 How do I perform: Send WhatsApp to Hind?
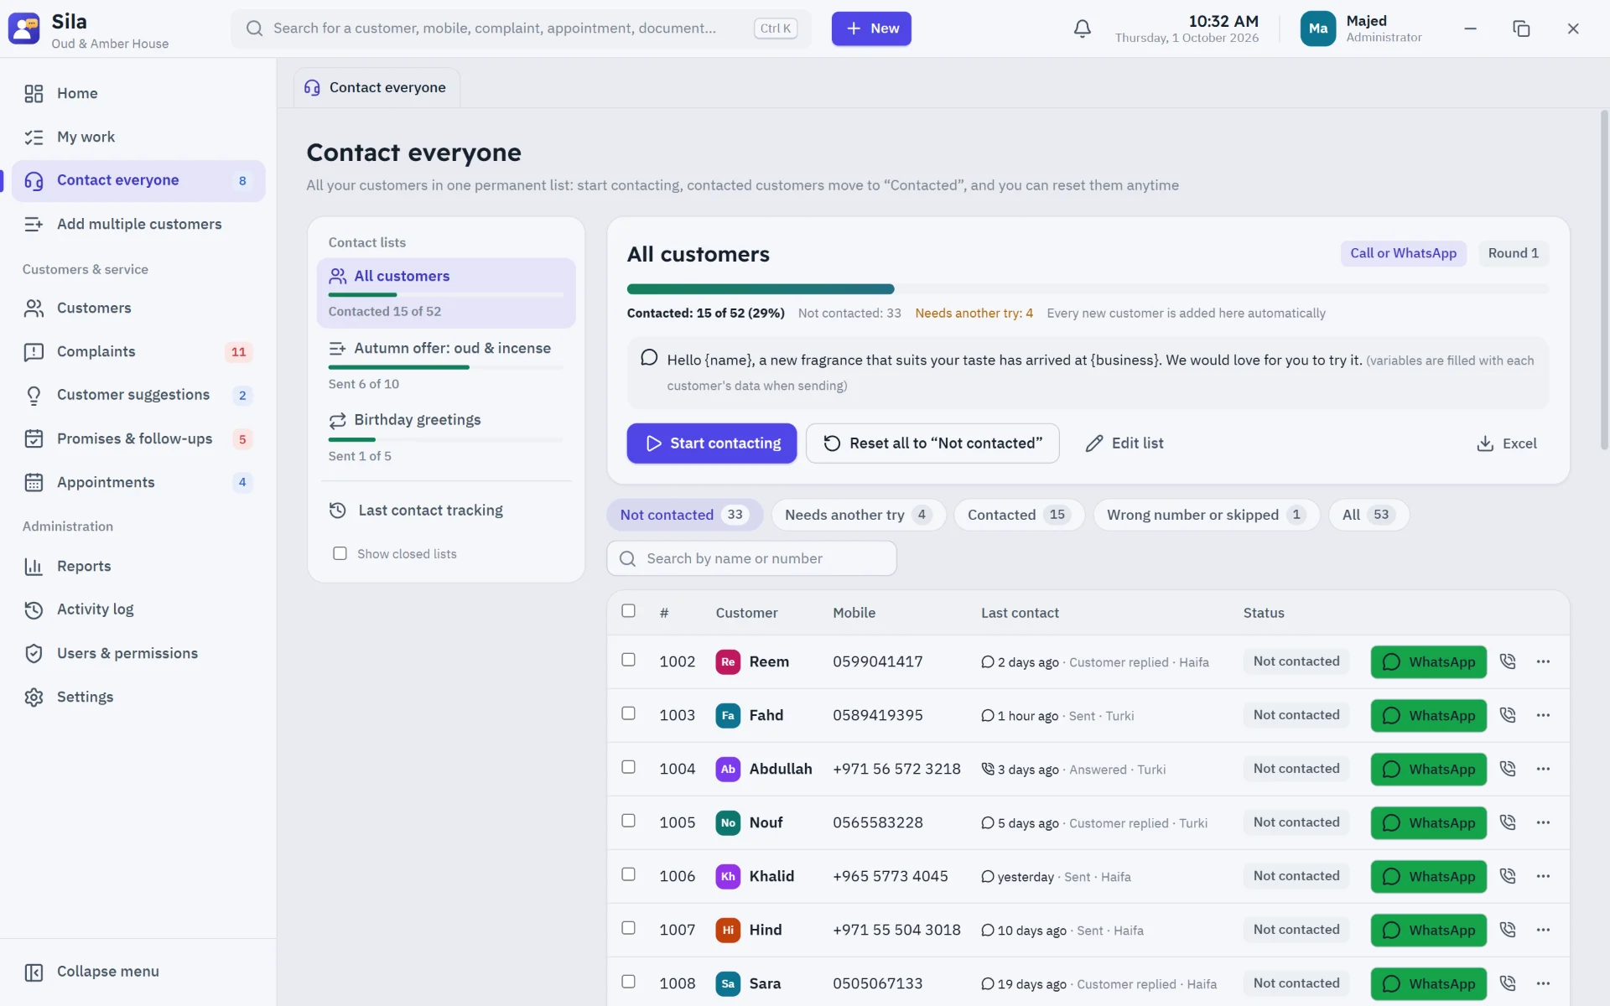[x=1428, y=930]
